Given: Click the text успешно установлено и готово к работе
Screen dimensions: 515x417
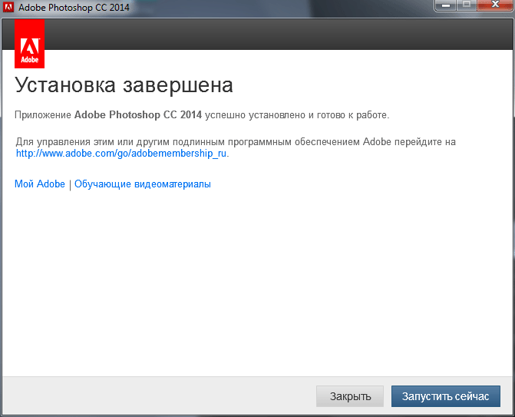Looking at the screenshot, I should 297,115.
